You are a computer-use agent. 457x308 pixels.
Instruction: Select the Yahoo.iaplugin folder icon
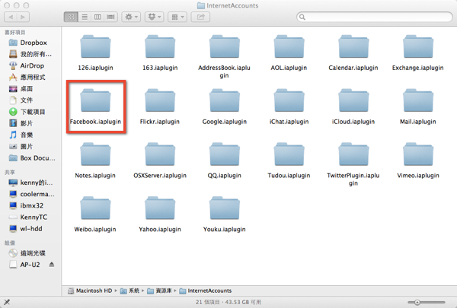pyautogui.click(x=160, y=208)
